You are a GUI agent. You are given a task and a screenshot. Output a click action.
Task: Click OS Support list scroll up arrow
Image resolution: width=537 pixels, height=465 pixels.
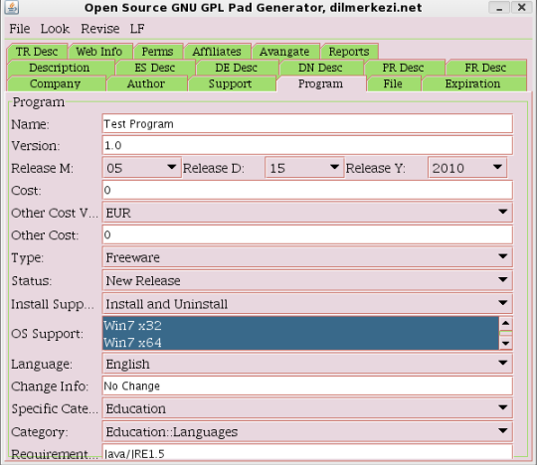point(505,323)
